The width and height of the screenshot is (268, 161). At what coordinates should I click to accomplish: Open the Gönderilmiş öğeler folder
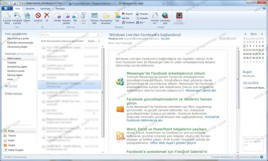coord(17,66)
